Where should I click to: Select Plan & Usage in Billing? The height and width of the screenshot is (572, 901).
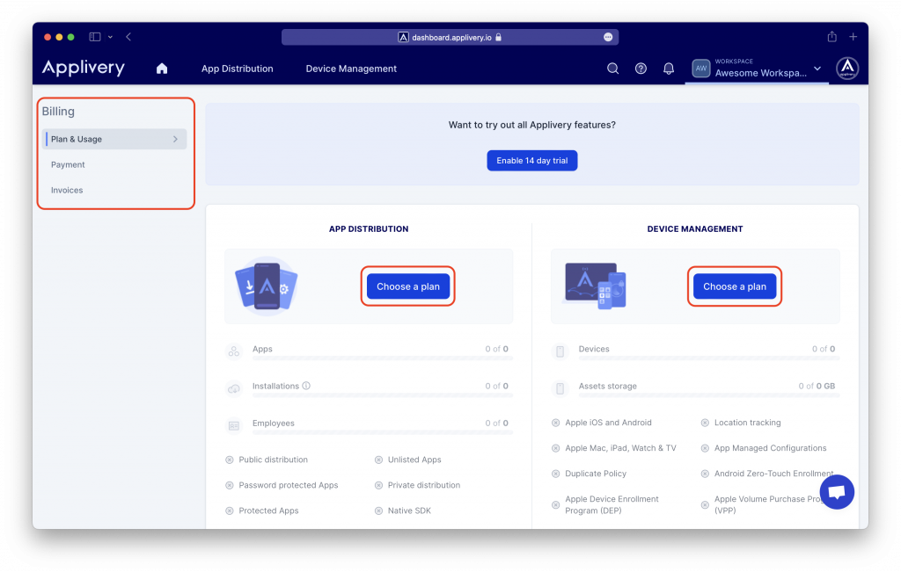coord(114,139)
